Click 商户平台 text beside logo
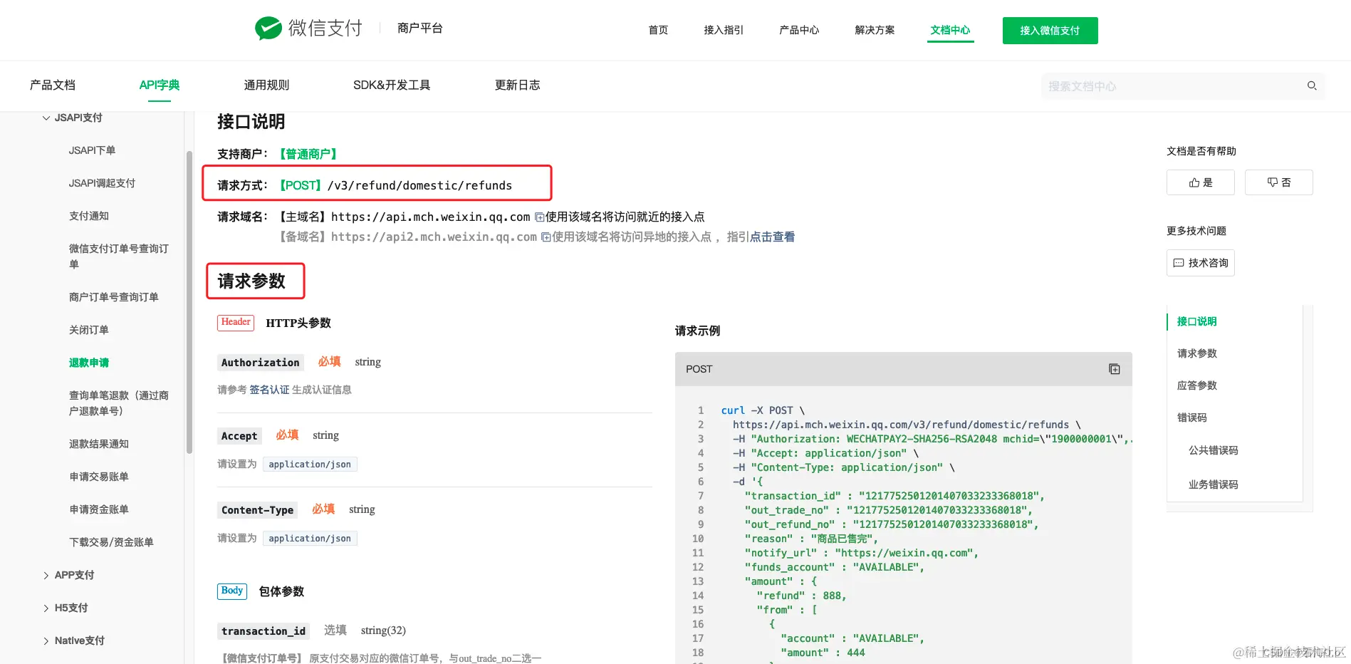 click(420, 28)
